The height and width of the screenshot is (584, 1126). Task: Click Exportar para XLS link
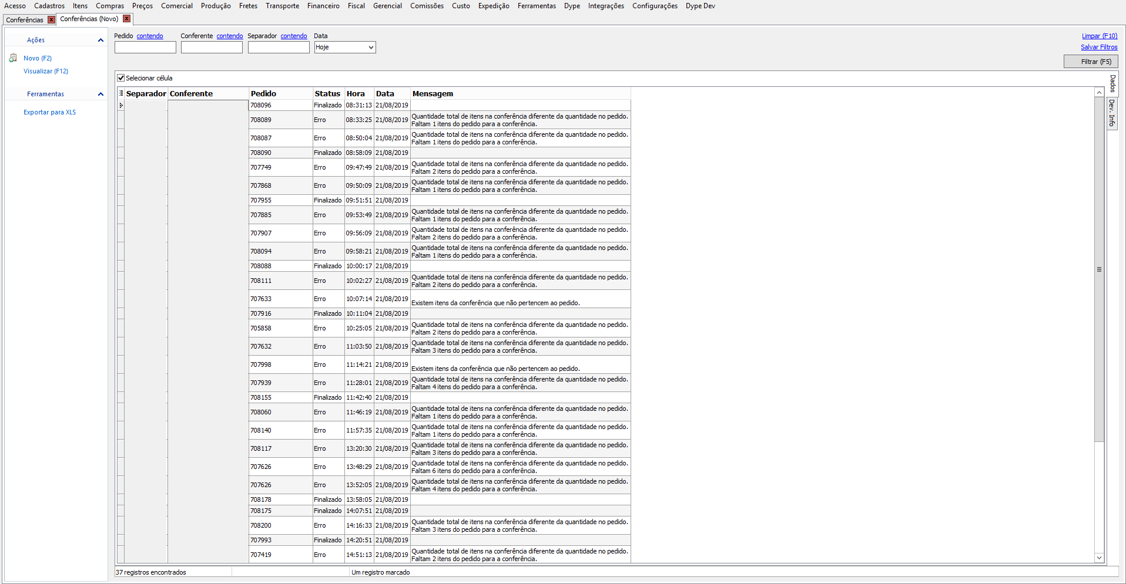point(49,112)
